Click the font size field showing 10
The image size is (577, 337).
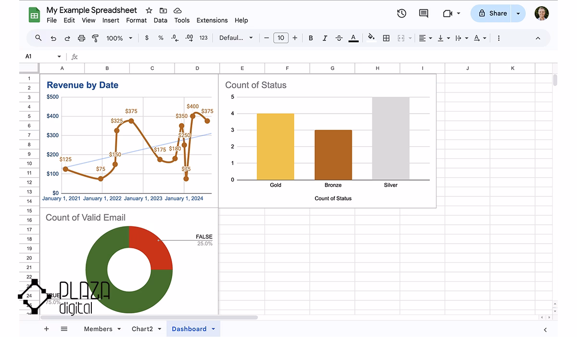(x=281, y=38)
